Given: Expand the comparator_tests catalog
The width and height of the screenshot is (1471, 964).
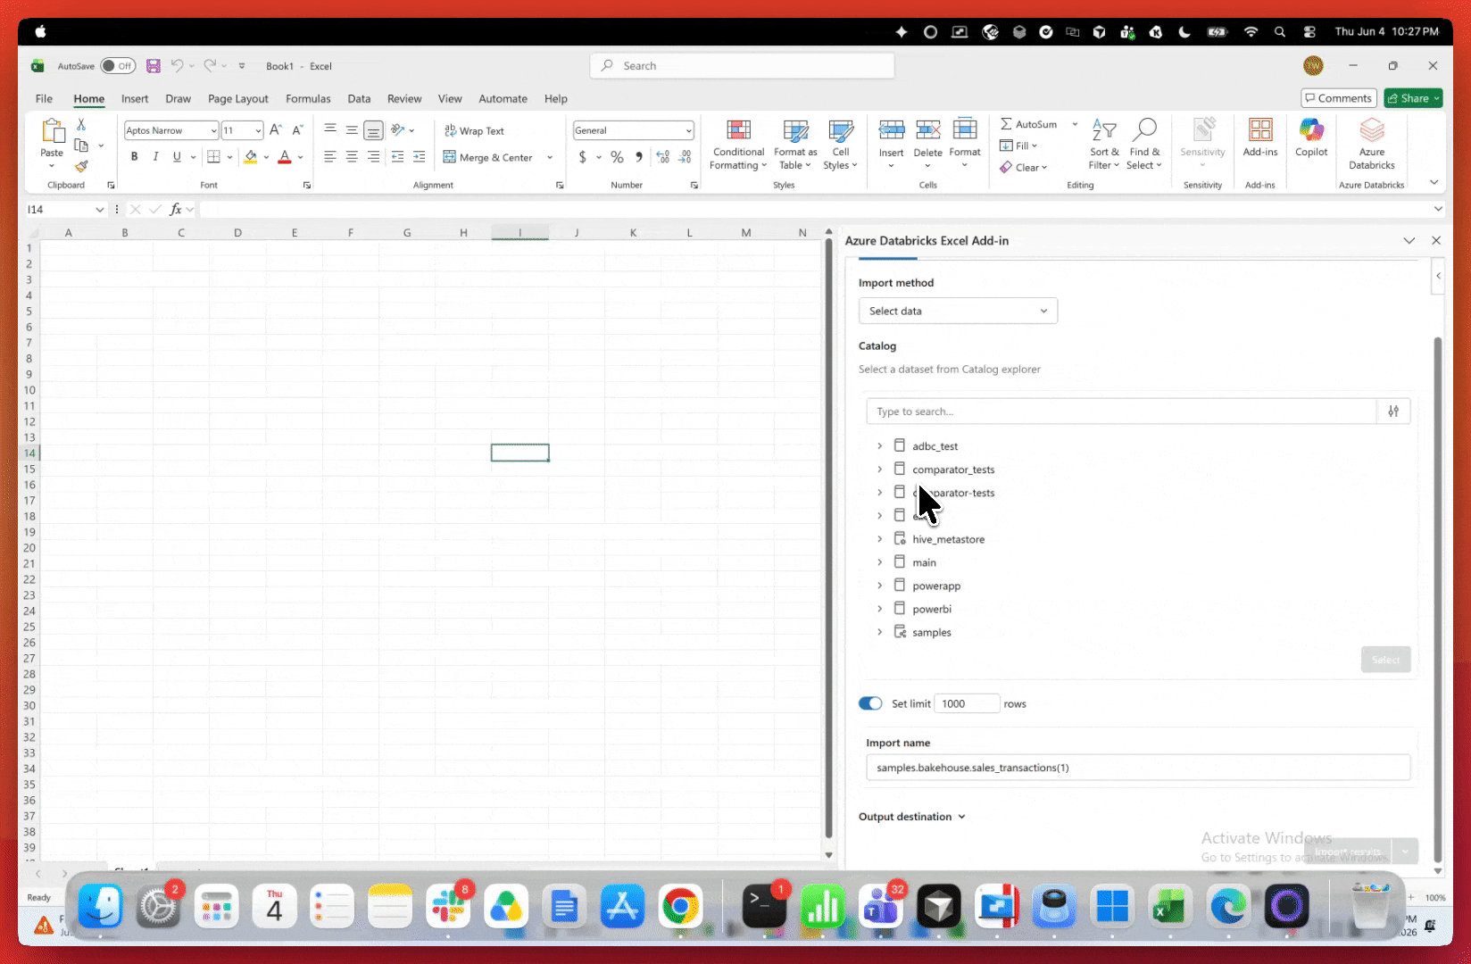Looking at the screenshot, I should pos(879,469).
